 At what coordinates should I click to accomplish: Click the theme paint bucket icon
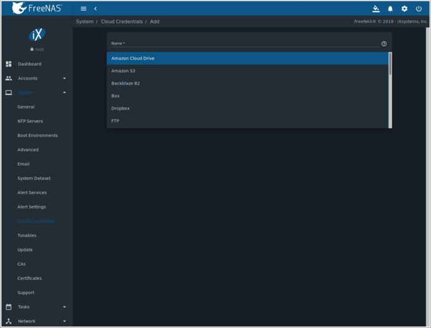click(376, 9)
